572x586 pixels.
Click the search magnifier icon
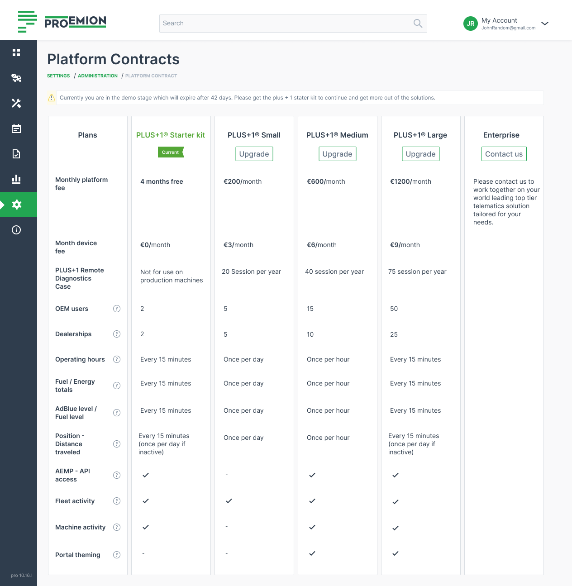click(418, 24)
